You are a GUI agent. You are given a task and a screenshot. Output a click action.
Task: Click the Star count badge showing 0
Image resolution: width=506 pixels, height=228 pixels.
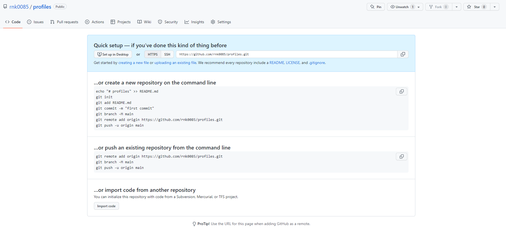point(484,7)
